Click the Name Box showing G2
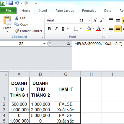 point(21,43)
